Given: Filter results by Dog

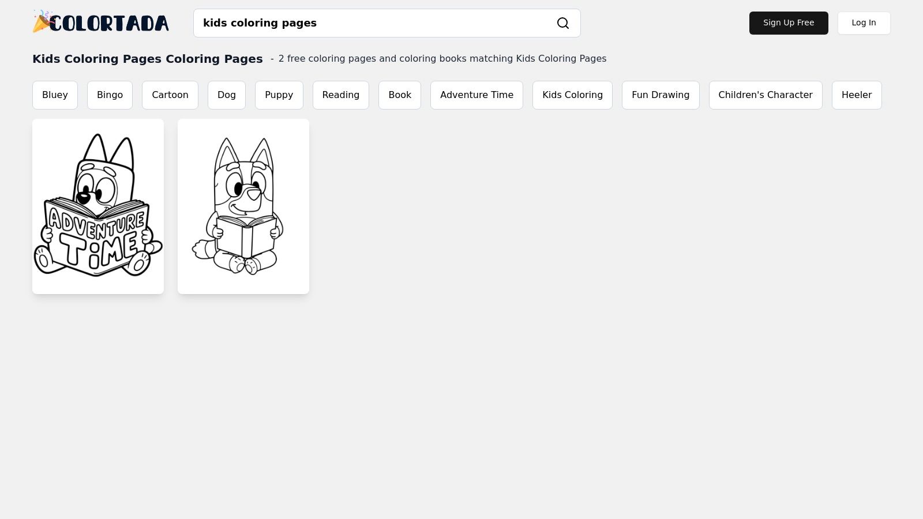Looking at the screenshot, I should click(227, 95).
